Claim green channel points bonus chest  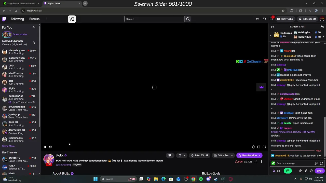coord(288,171)
